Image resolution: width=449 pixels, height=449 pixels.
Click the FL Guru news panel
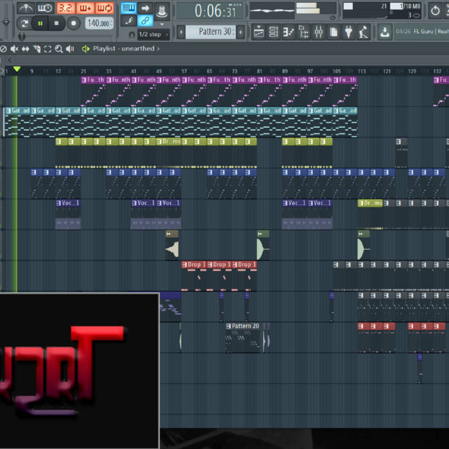point(421,31)
